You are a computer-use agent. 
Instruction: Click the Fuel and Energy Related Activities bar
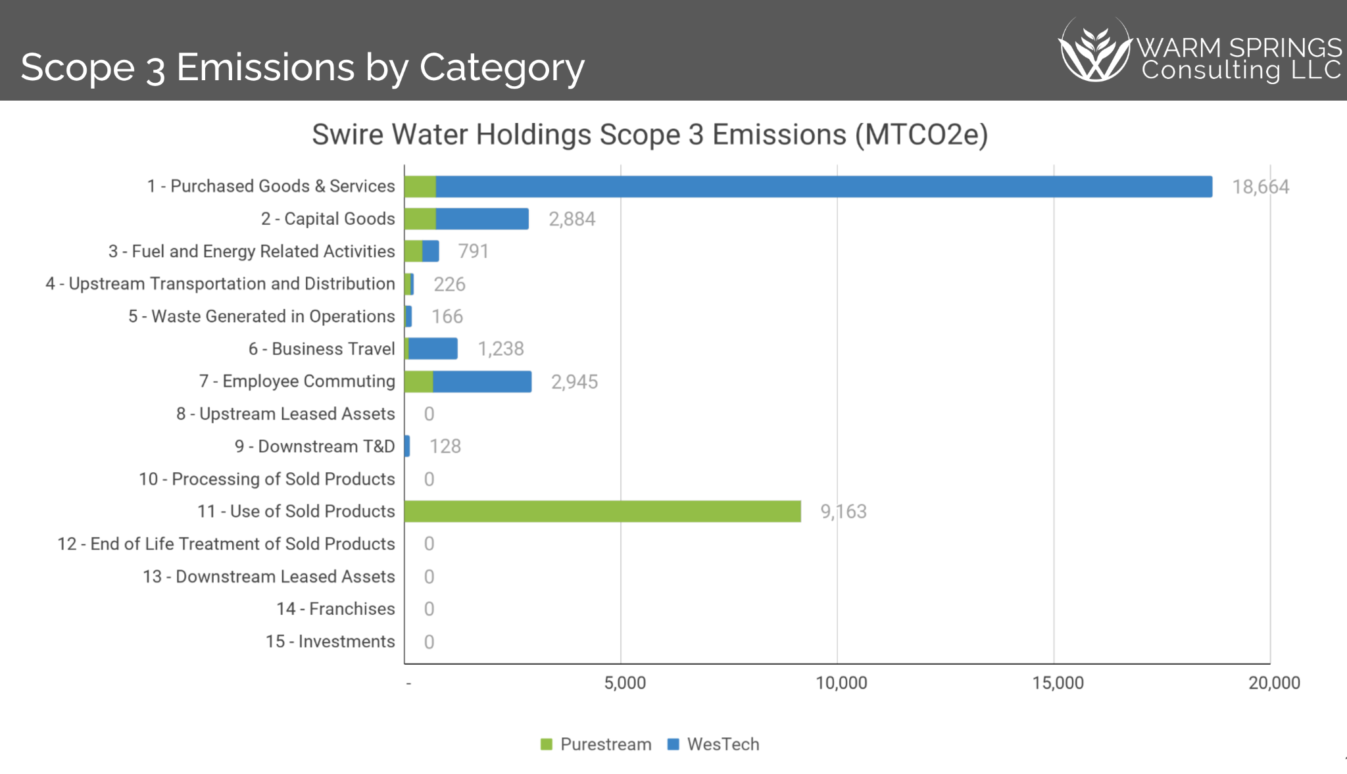(422, 251)
